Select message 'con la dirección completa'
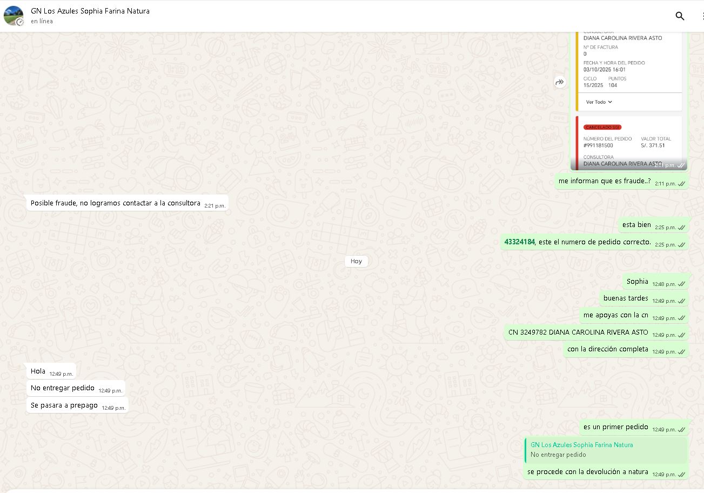704x493 pixels. (x=626, y=349)
